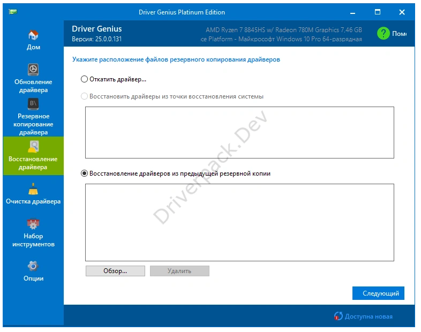Select the Откатить драйвер radio button
Viewport: 421px width, 332px height.
84,79
